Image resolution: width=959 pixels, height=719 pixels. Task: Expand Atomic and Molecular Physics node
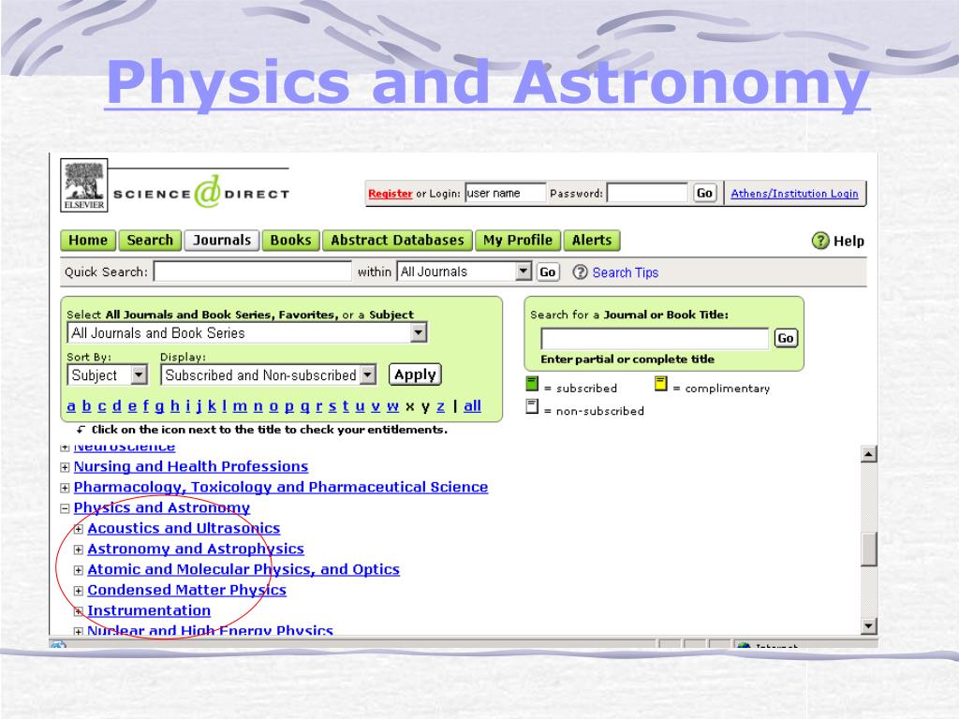[x=79, y=570]
